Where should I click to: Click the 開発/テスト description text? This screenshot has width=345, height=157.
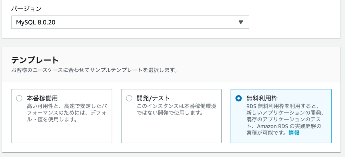176,110
